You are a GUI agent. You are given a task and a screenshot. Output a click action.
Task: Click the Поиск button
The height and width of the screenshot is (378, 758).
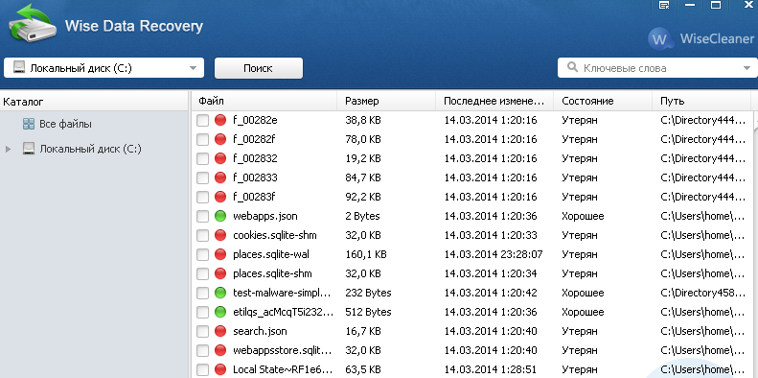(x=259, y=68)
